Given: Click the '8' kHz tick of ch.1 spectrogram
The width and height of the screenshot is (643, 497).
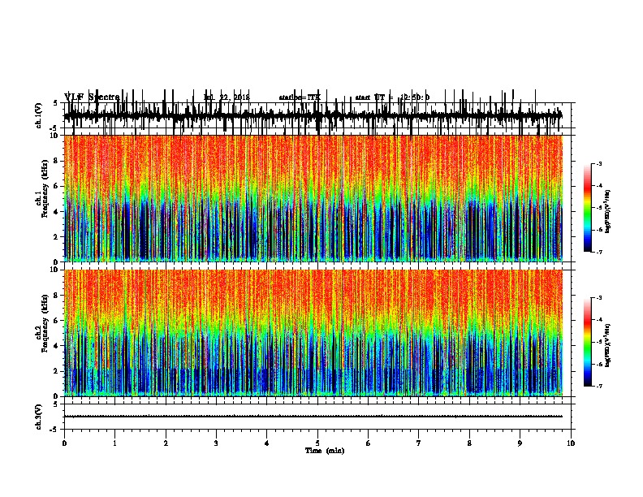Looking at the screenshot, I should (x=57, y=161).
